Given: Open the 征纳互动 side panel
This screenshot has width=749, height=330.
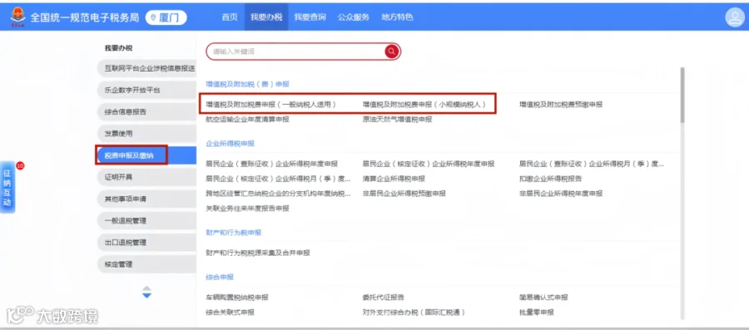Looking at the screenshot, I should point(7,188).
